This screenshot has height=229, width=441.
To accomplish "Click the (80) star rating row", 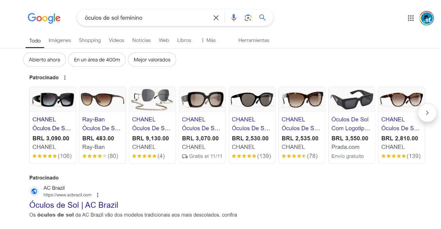I will coord(100,156).
